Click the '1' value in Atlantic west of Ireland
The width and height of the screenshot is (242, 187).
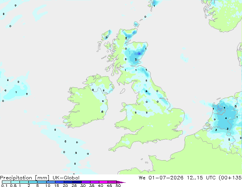(x=16, y=92)
